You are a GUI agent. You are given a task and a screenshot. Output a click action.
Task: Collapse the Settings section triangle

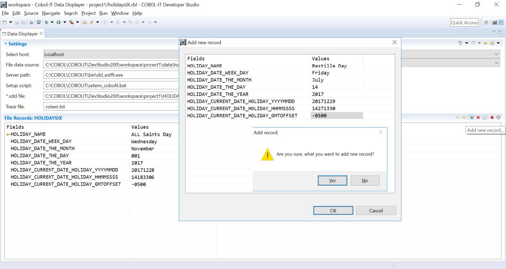(x=6, y=44)
